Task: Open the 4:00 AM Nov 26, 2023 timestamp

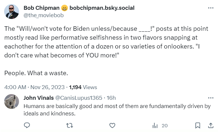Action: tap(34, 87)
